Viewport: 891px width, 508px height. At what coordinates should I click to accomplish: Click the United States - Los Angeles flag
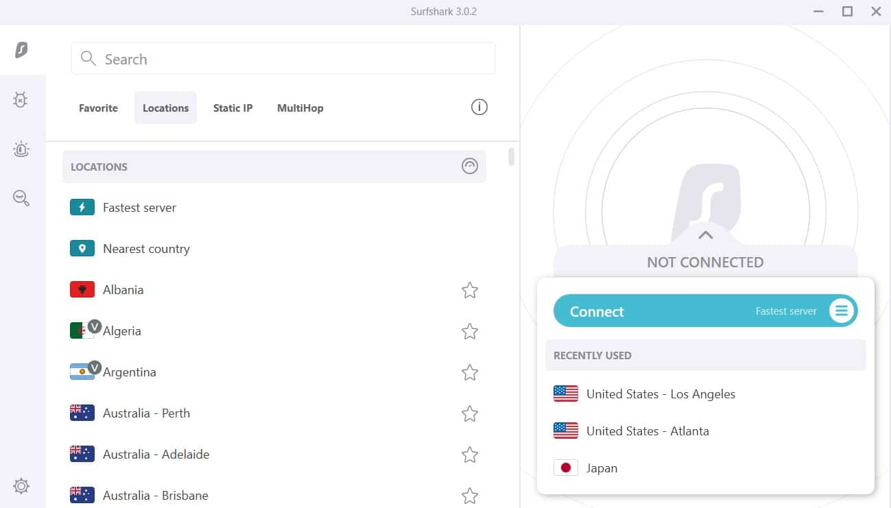[x=566, y=394]
